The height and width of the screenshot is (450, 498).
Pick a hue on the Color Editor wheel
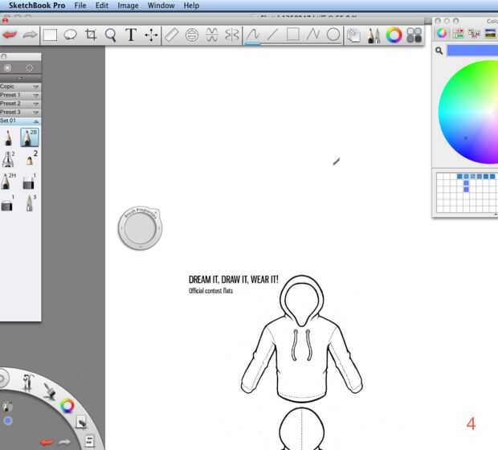468,112
